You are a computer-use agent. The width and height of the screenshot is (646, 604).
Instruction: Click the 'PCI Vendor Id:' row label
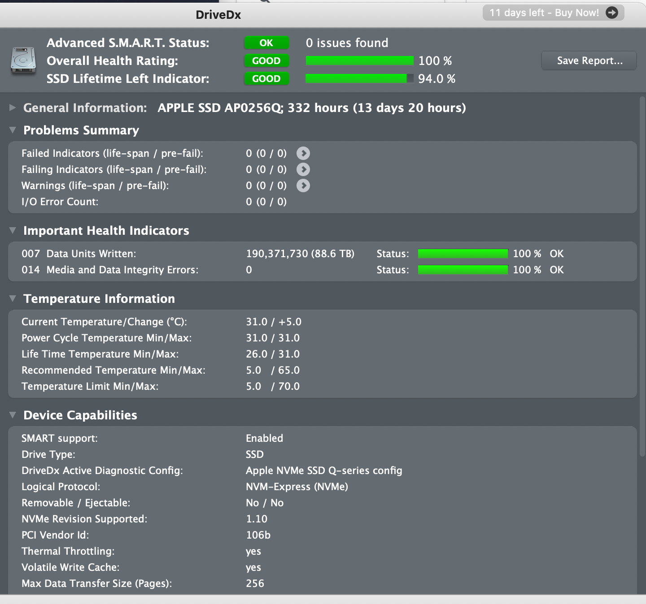55,535
